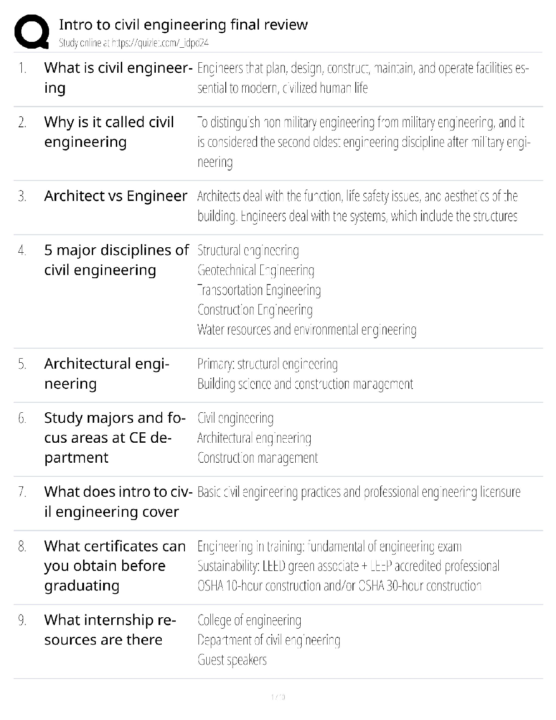Open the quizlet.com study link
Screen dimensions: 556x720
click(134, 43)
